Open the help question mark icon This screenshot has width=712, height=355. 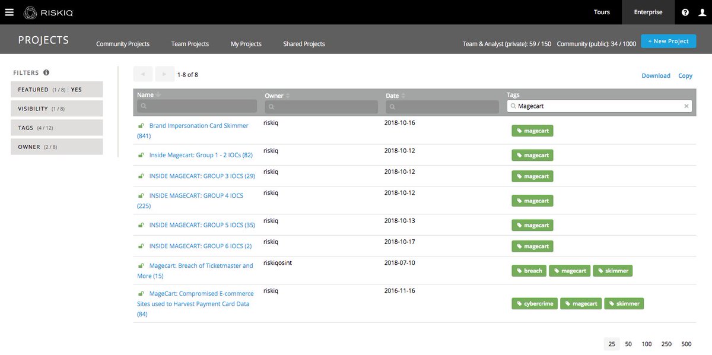click(x=685, y=12)
